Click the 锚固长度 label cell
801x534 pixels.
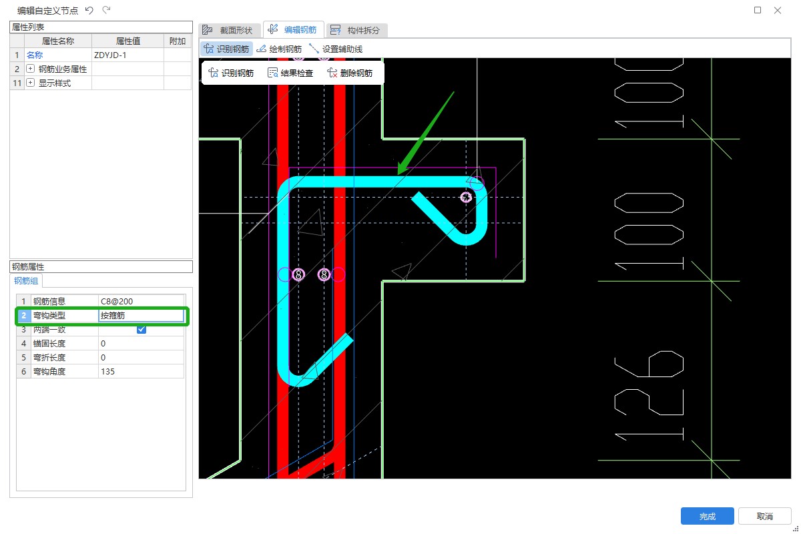[x=64, y=343]
